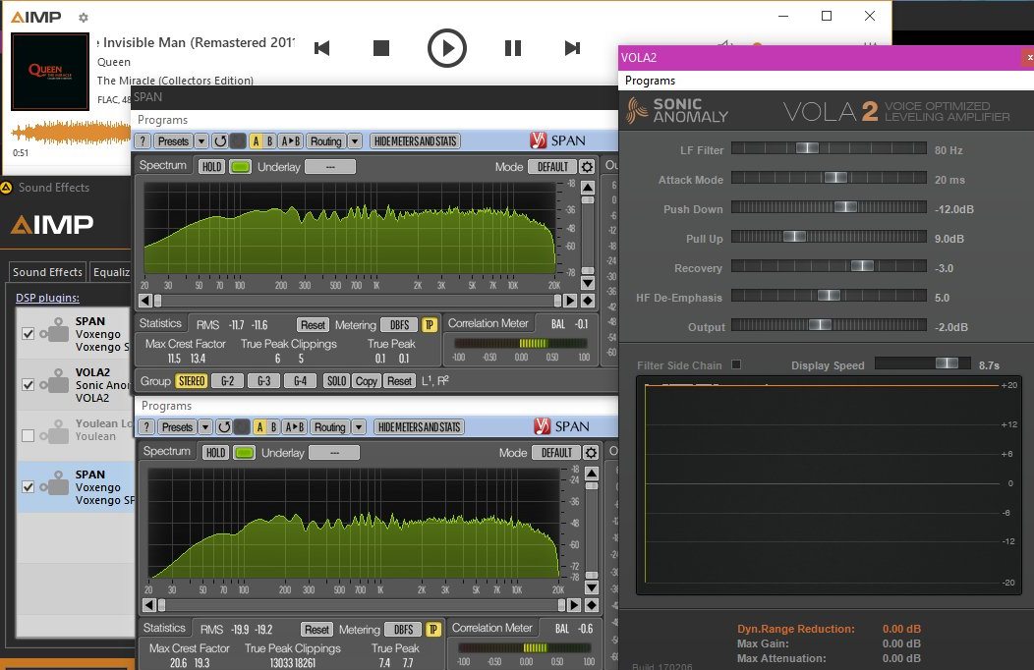Open DBFS metering selector in upper SPAN

[400, 325]
